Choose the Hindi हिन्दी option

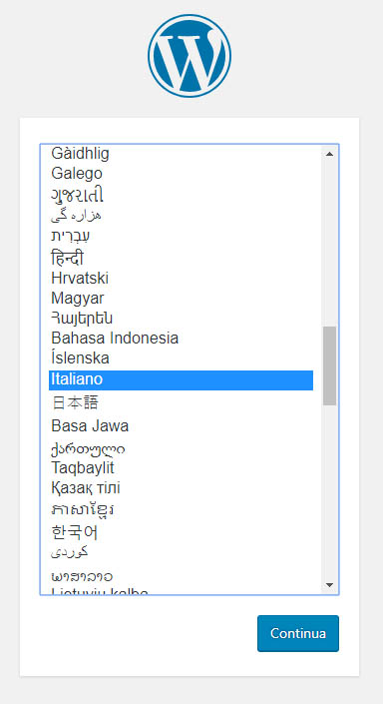click(x=181, y=258)
